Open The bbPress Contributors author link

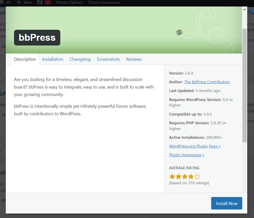point(207,82)
